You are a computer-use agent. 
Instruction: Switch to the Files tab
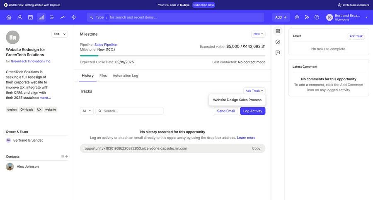(x=103, y=76)
